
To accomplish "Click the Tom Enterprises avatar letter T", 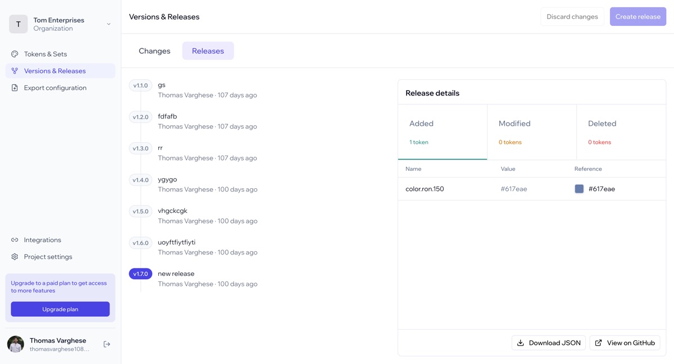I will (x=19, y=24).
